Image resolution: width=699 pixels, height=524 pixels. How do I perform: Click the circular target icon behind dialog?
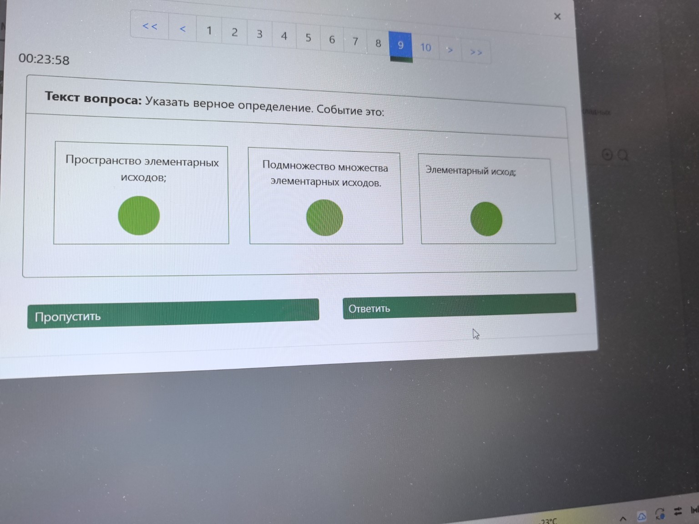(607, 155)
